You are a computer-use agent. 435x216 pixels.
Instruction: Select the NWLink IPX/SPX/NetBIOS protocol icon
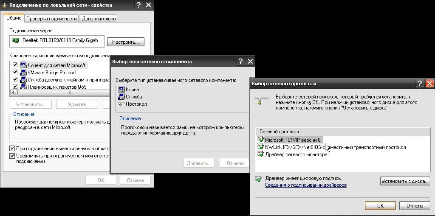(x=260, y=147)
